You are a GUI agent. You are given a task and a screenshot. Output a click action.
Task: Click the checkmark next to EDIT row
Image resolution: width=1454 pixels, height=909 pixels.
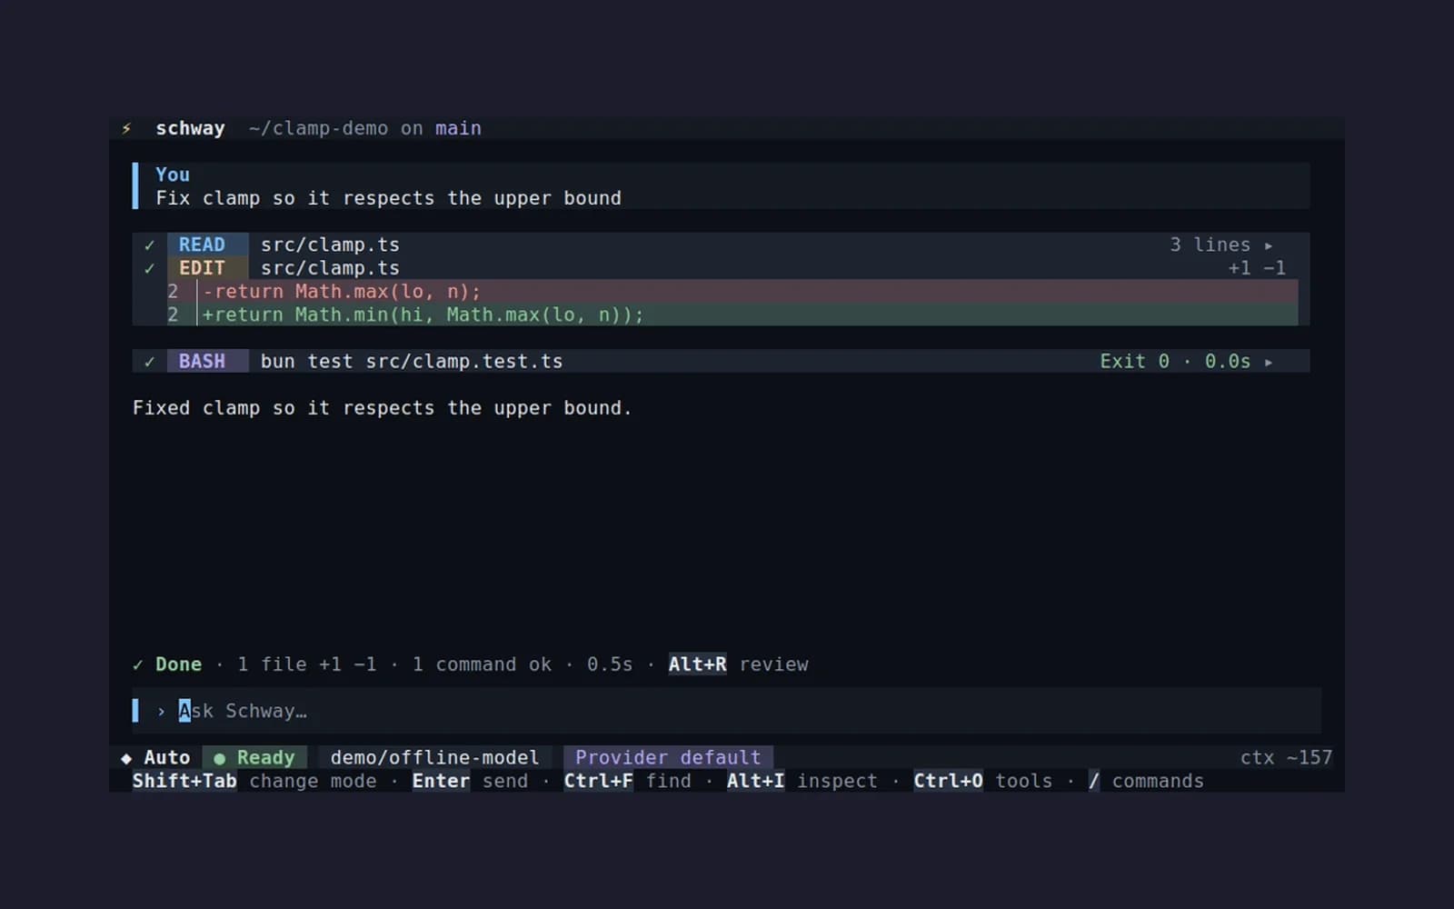149,268
